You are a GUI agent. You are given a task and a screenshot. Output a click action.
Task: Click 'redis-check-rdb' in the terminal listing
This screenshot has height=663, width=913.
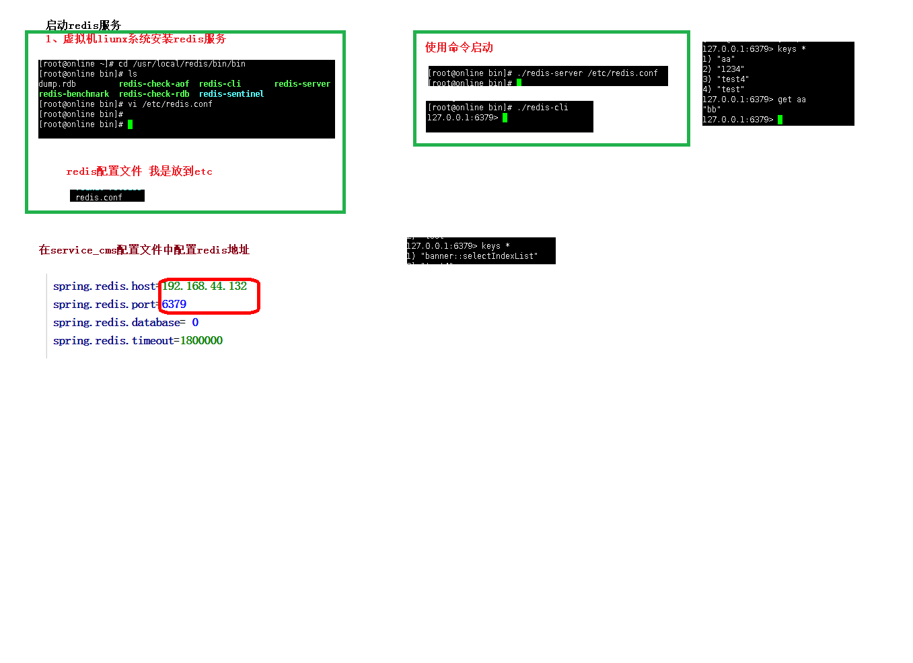pos(154,94)
